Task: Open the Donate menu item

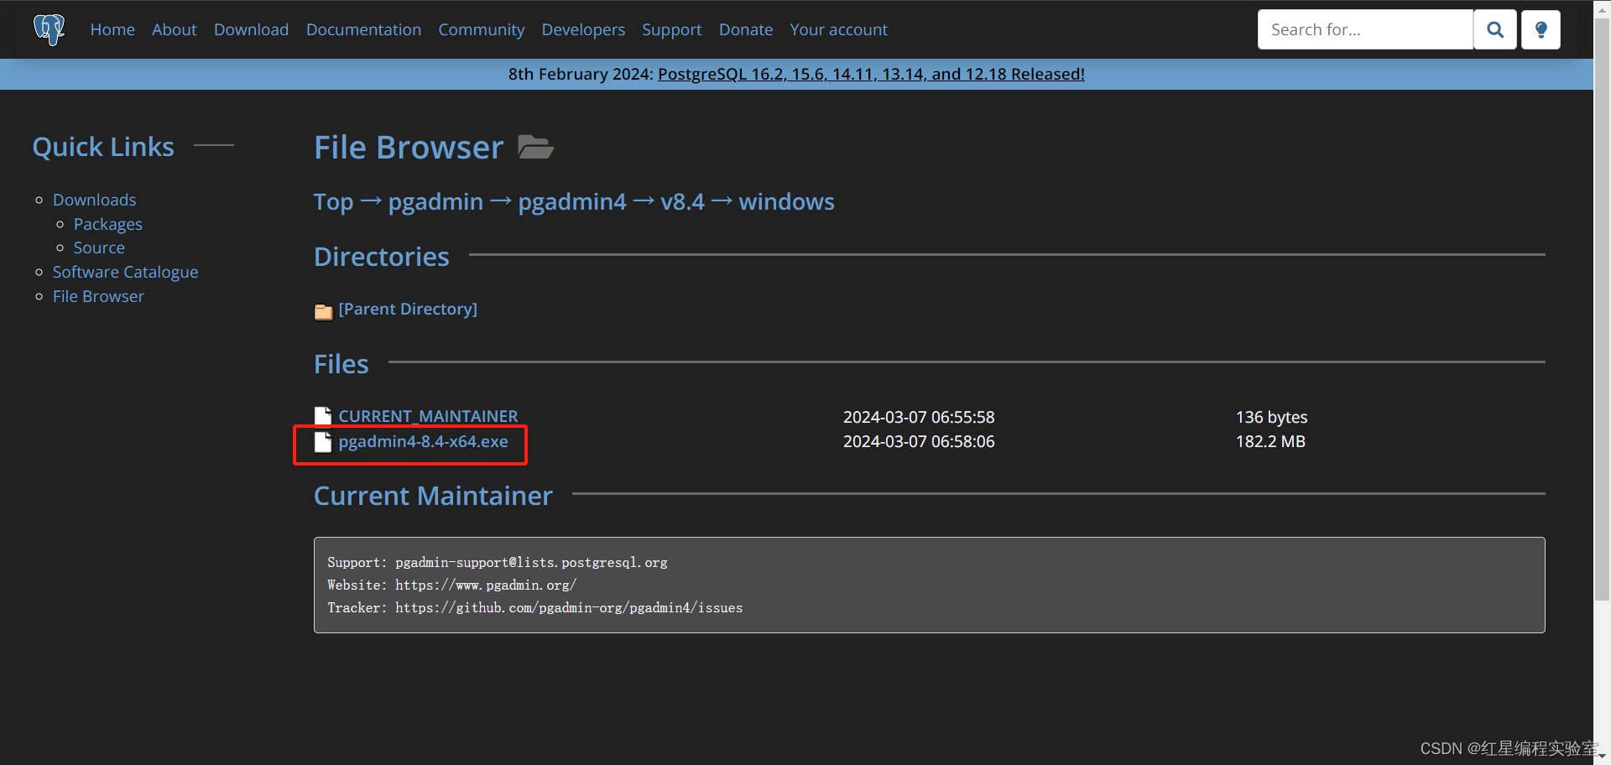Action: point(746,29)
